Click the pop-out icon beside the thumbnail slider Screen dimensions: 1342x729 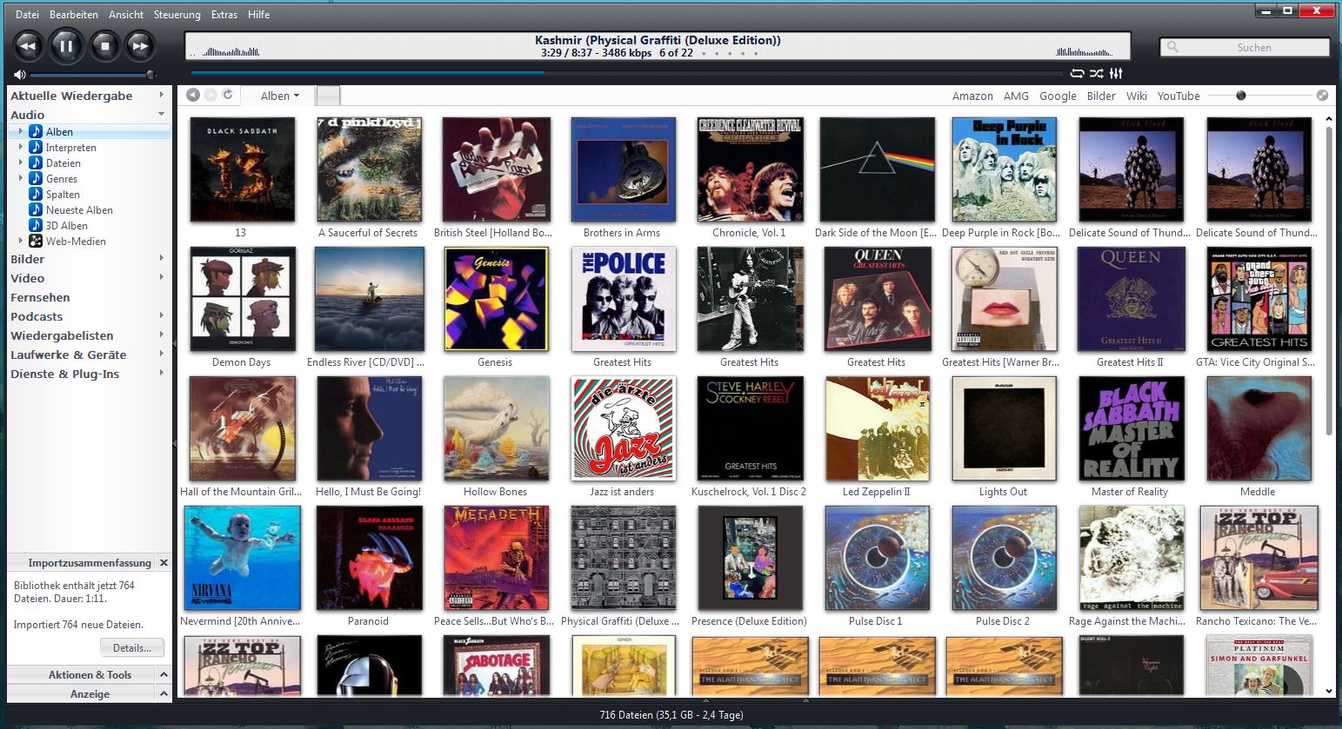[1322, 96]
